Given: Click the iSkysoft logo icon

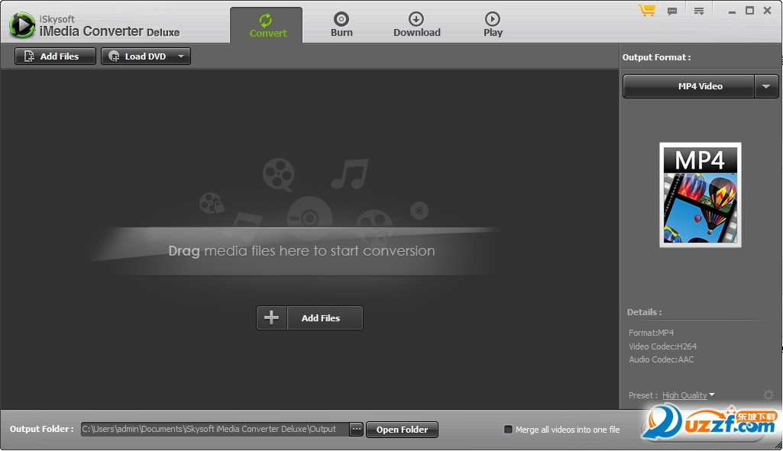Looking at the screenshot, I should pyautogui.click(x=22, y=25).
